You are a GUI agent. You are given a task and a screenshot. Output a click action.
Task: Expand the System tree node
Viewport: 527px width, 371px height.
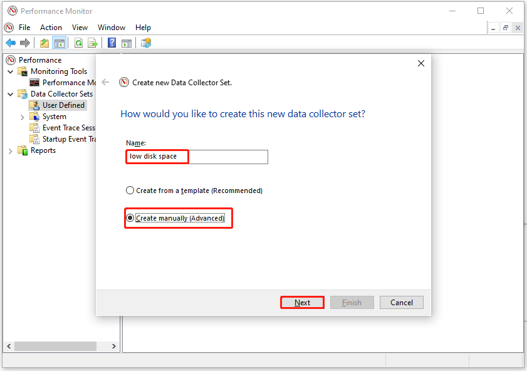coord(23,117)
